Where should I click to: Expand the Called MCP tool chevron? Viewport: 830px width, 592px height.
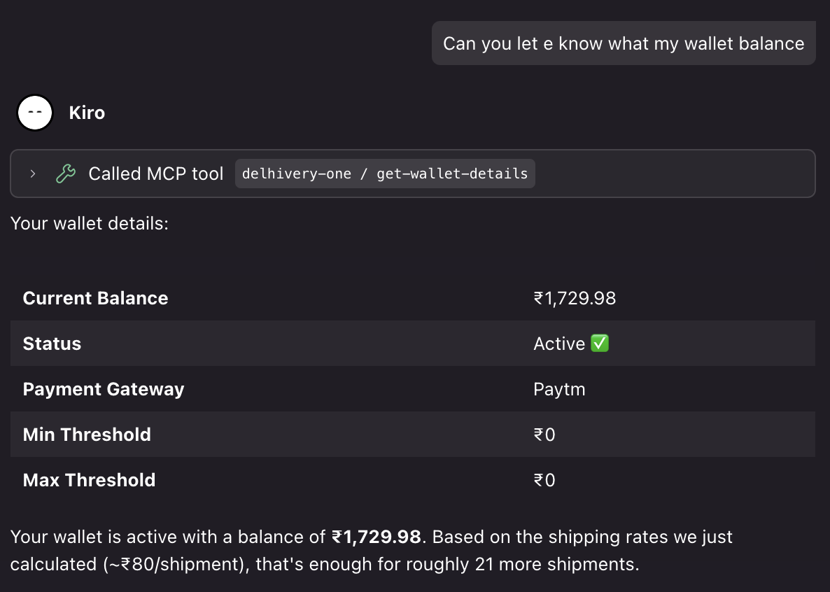coord(33,174)
